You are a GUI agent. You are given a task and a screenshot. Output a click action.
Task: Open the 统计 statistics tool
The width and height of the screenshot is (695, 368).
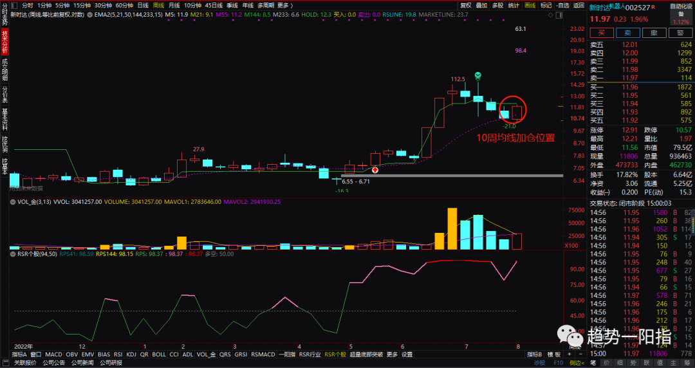(x=514, y=5)
